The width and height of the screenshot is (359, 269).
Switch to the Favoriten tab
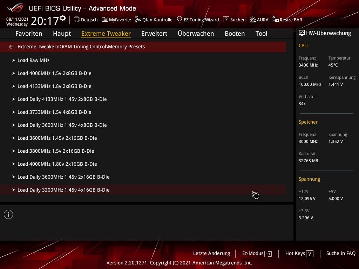pyautogui.click(x=29, y=34)
